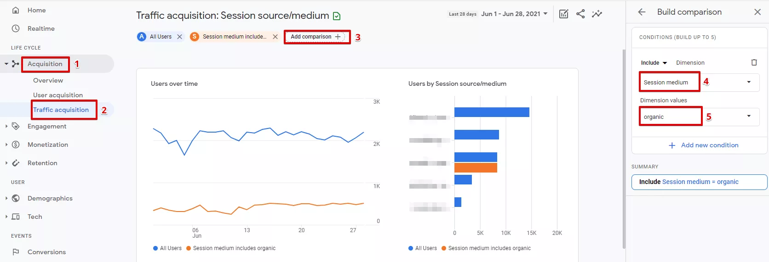Expand the Demographics section arrow

tap(6, 198)
